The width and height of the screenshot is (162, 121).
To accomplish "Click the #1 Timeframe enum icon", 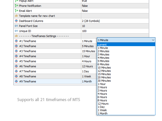I will (16, 41).
